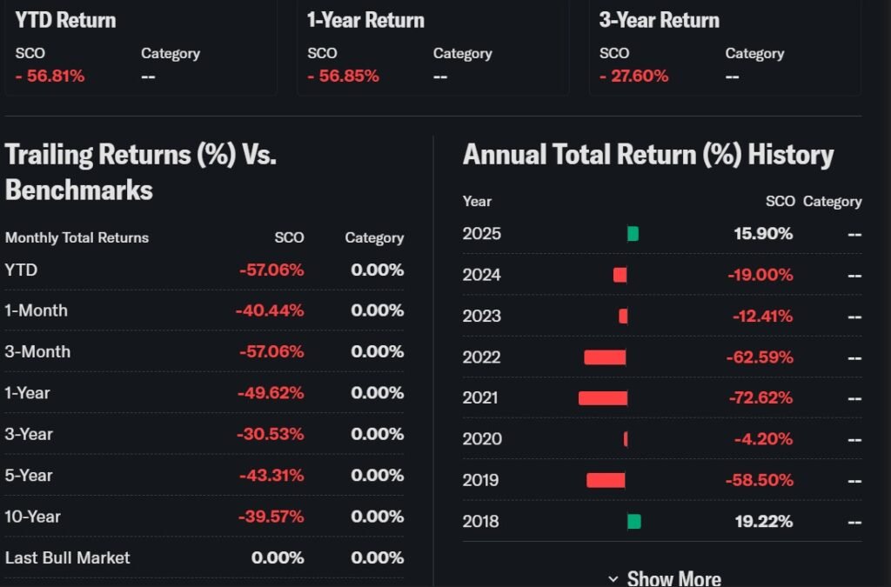Click the Monthly Total Returns column header
This screenshot has width=891, height=587.
77,237
